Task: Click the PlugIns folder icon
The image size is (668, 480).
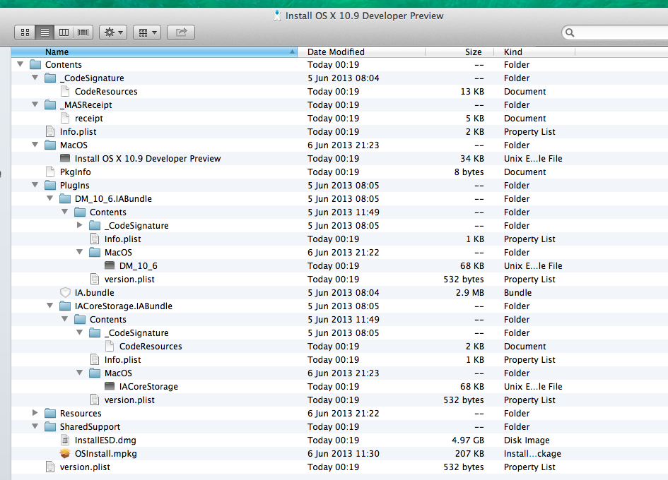Action: tap(50, 185)
